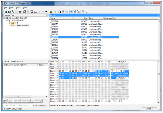The image size is (163, 113).
Task: Click the Add Evidence Item toolbar icon
Action: [x=6, y=12]
